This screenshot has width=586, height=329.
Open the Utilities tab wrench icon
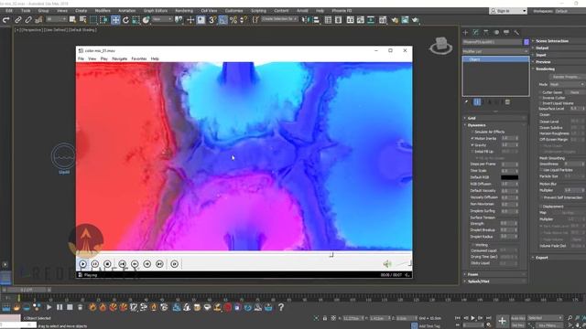click(x=516, y=33)
